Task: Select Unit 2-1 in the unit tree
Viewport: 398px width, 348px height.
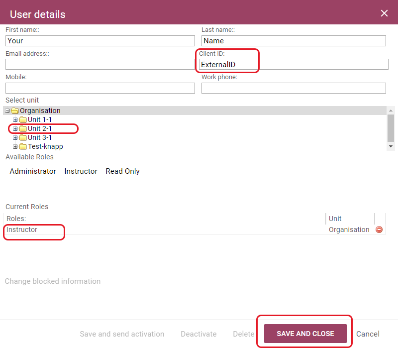Action: coord(40,129)
